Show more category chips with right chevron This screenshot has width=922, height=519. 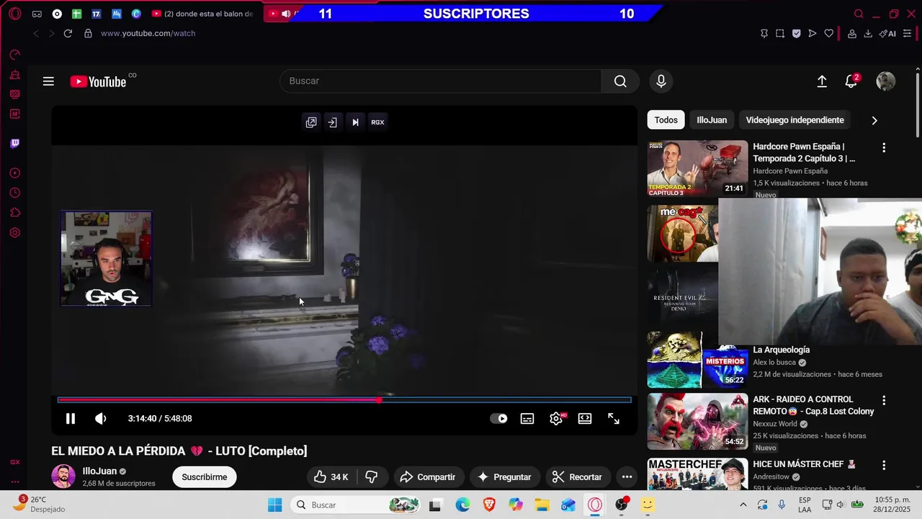tap(874, 120)
